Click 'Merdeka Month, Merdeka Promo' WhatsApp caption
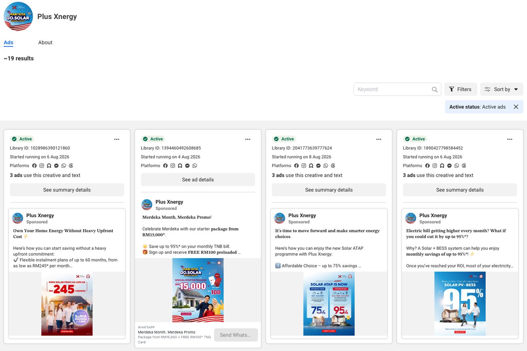 click(x=167, y=332)
